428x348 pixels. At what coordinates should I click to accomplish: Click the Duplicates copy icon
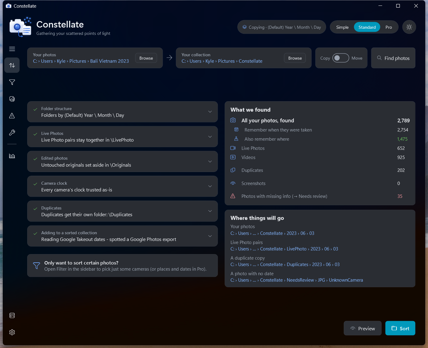click(233, 170)
